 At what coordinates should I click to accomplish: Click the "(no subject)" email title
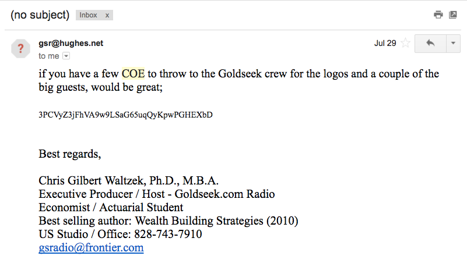coord(40,15)
